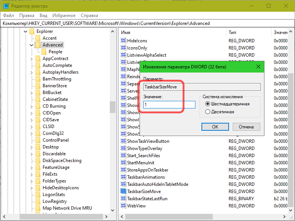Screen dimensions: 295x221
Task: Click the Отмена cancel button
Action: 246,127
